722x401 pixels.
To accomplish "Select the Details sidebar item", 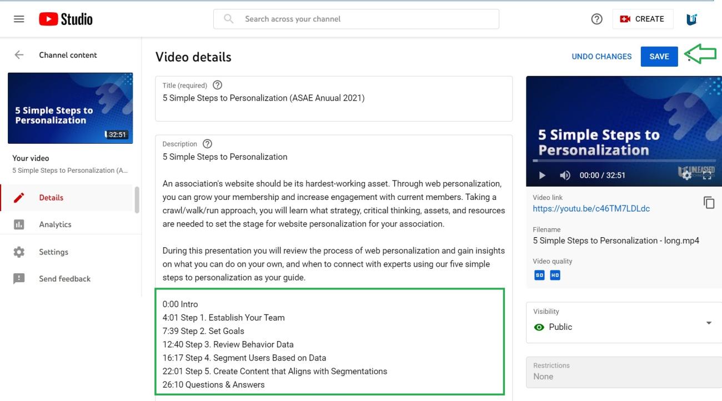I will point(66,198).
